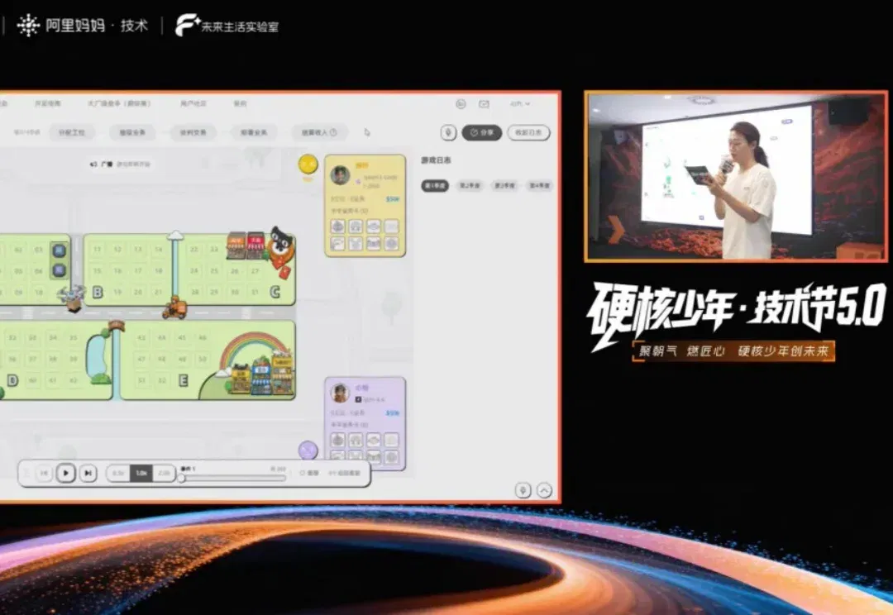Image resolution: width=893 pixels, height=615 pixels.
Task: Switch game log to the 第4季度 tab
Action: 539,186
